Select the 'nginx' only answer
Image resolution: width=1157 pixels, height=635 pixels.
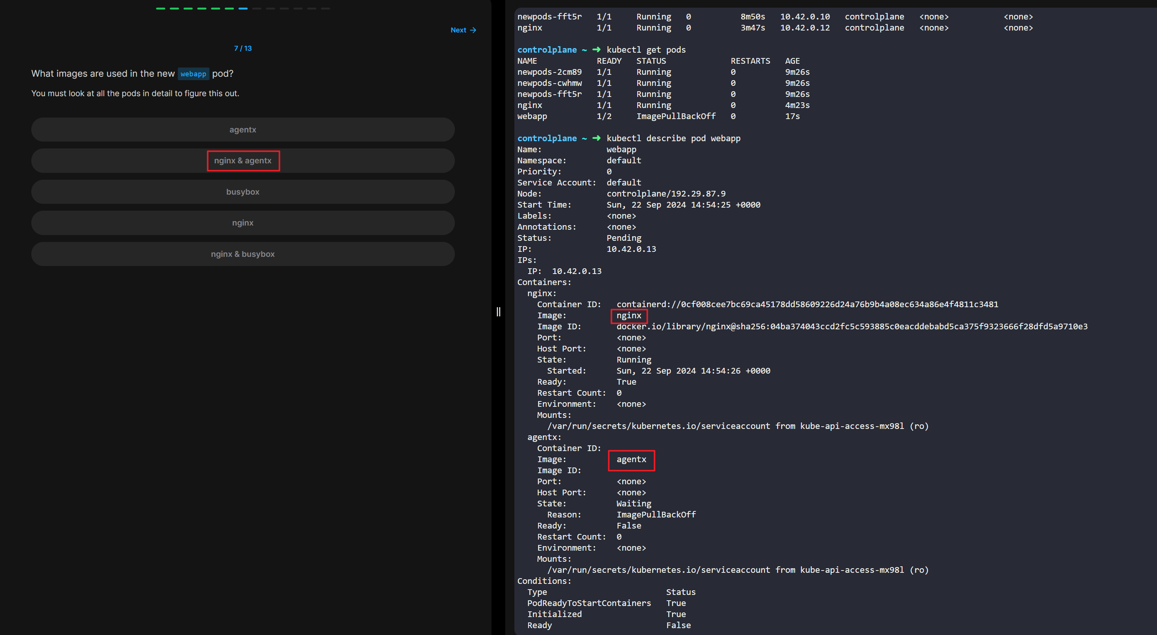tap(243, 223)
